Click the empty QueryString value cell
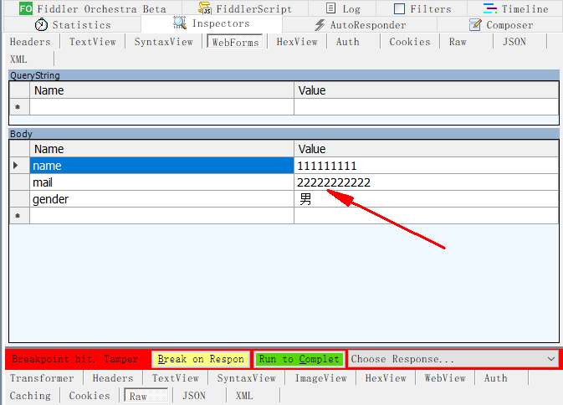The width and height of the screenshot is (563, 405). [426, 107]
